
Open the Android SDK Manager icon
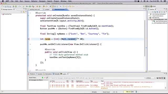(x=13, y=6)
